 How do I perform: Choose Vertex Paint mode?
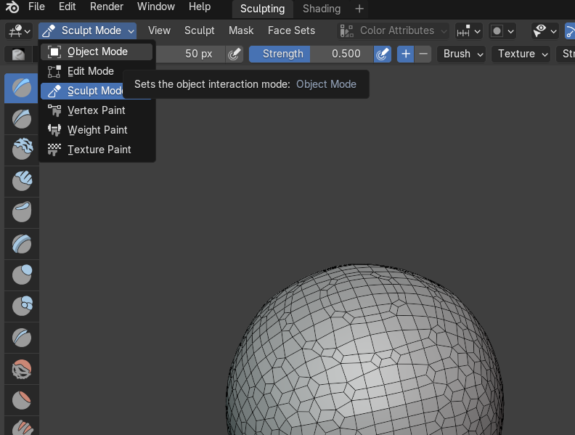coord(97,110)
